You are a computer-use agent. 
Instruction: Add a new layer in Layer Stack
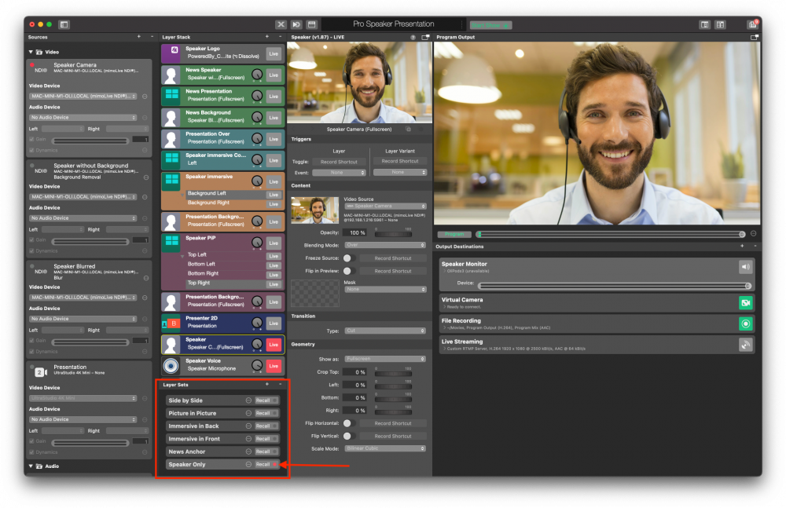(x=266, y=37)
